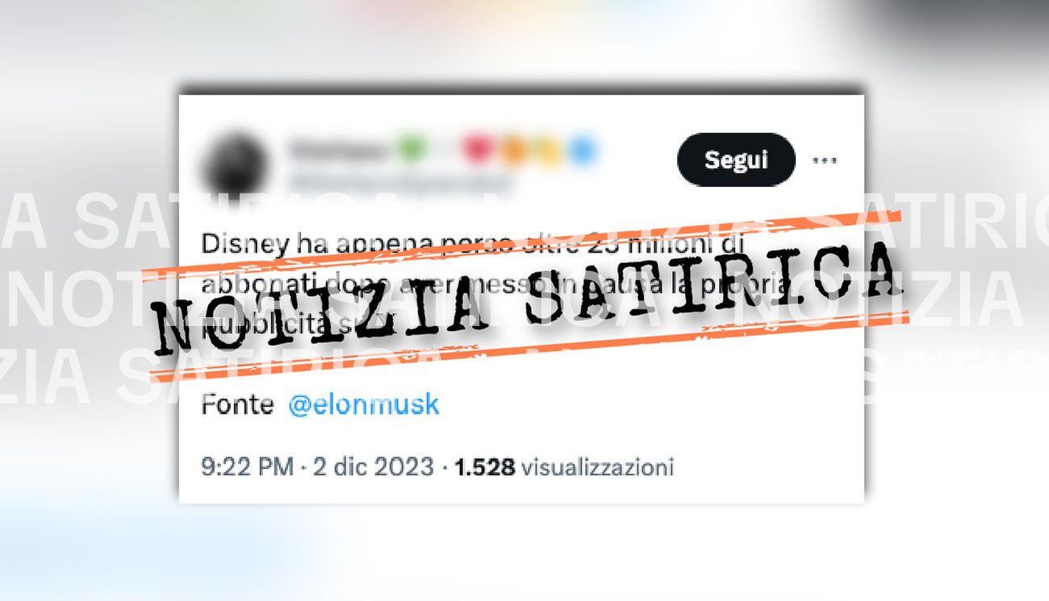
Task: Open the blurred display name
Action: point(341,149)
